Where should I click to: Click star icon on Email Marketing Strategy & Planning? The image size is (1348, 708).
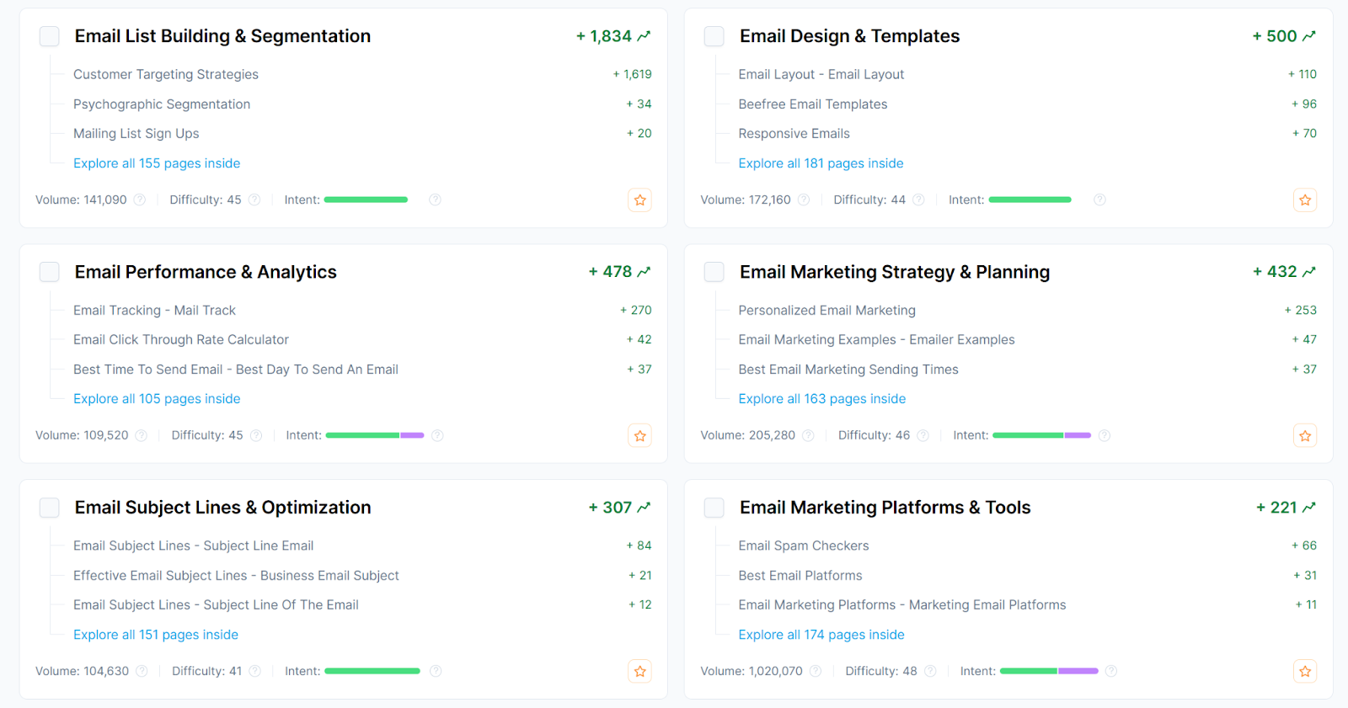1304,436
